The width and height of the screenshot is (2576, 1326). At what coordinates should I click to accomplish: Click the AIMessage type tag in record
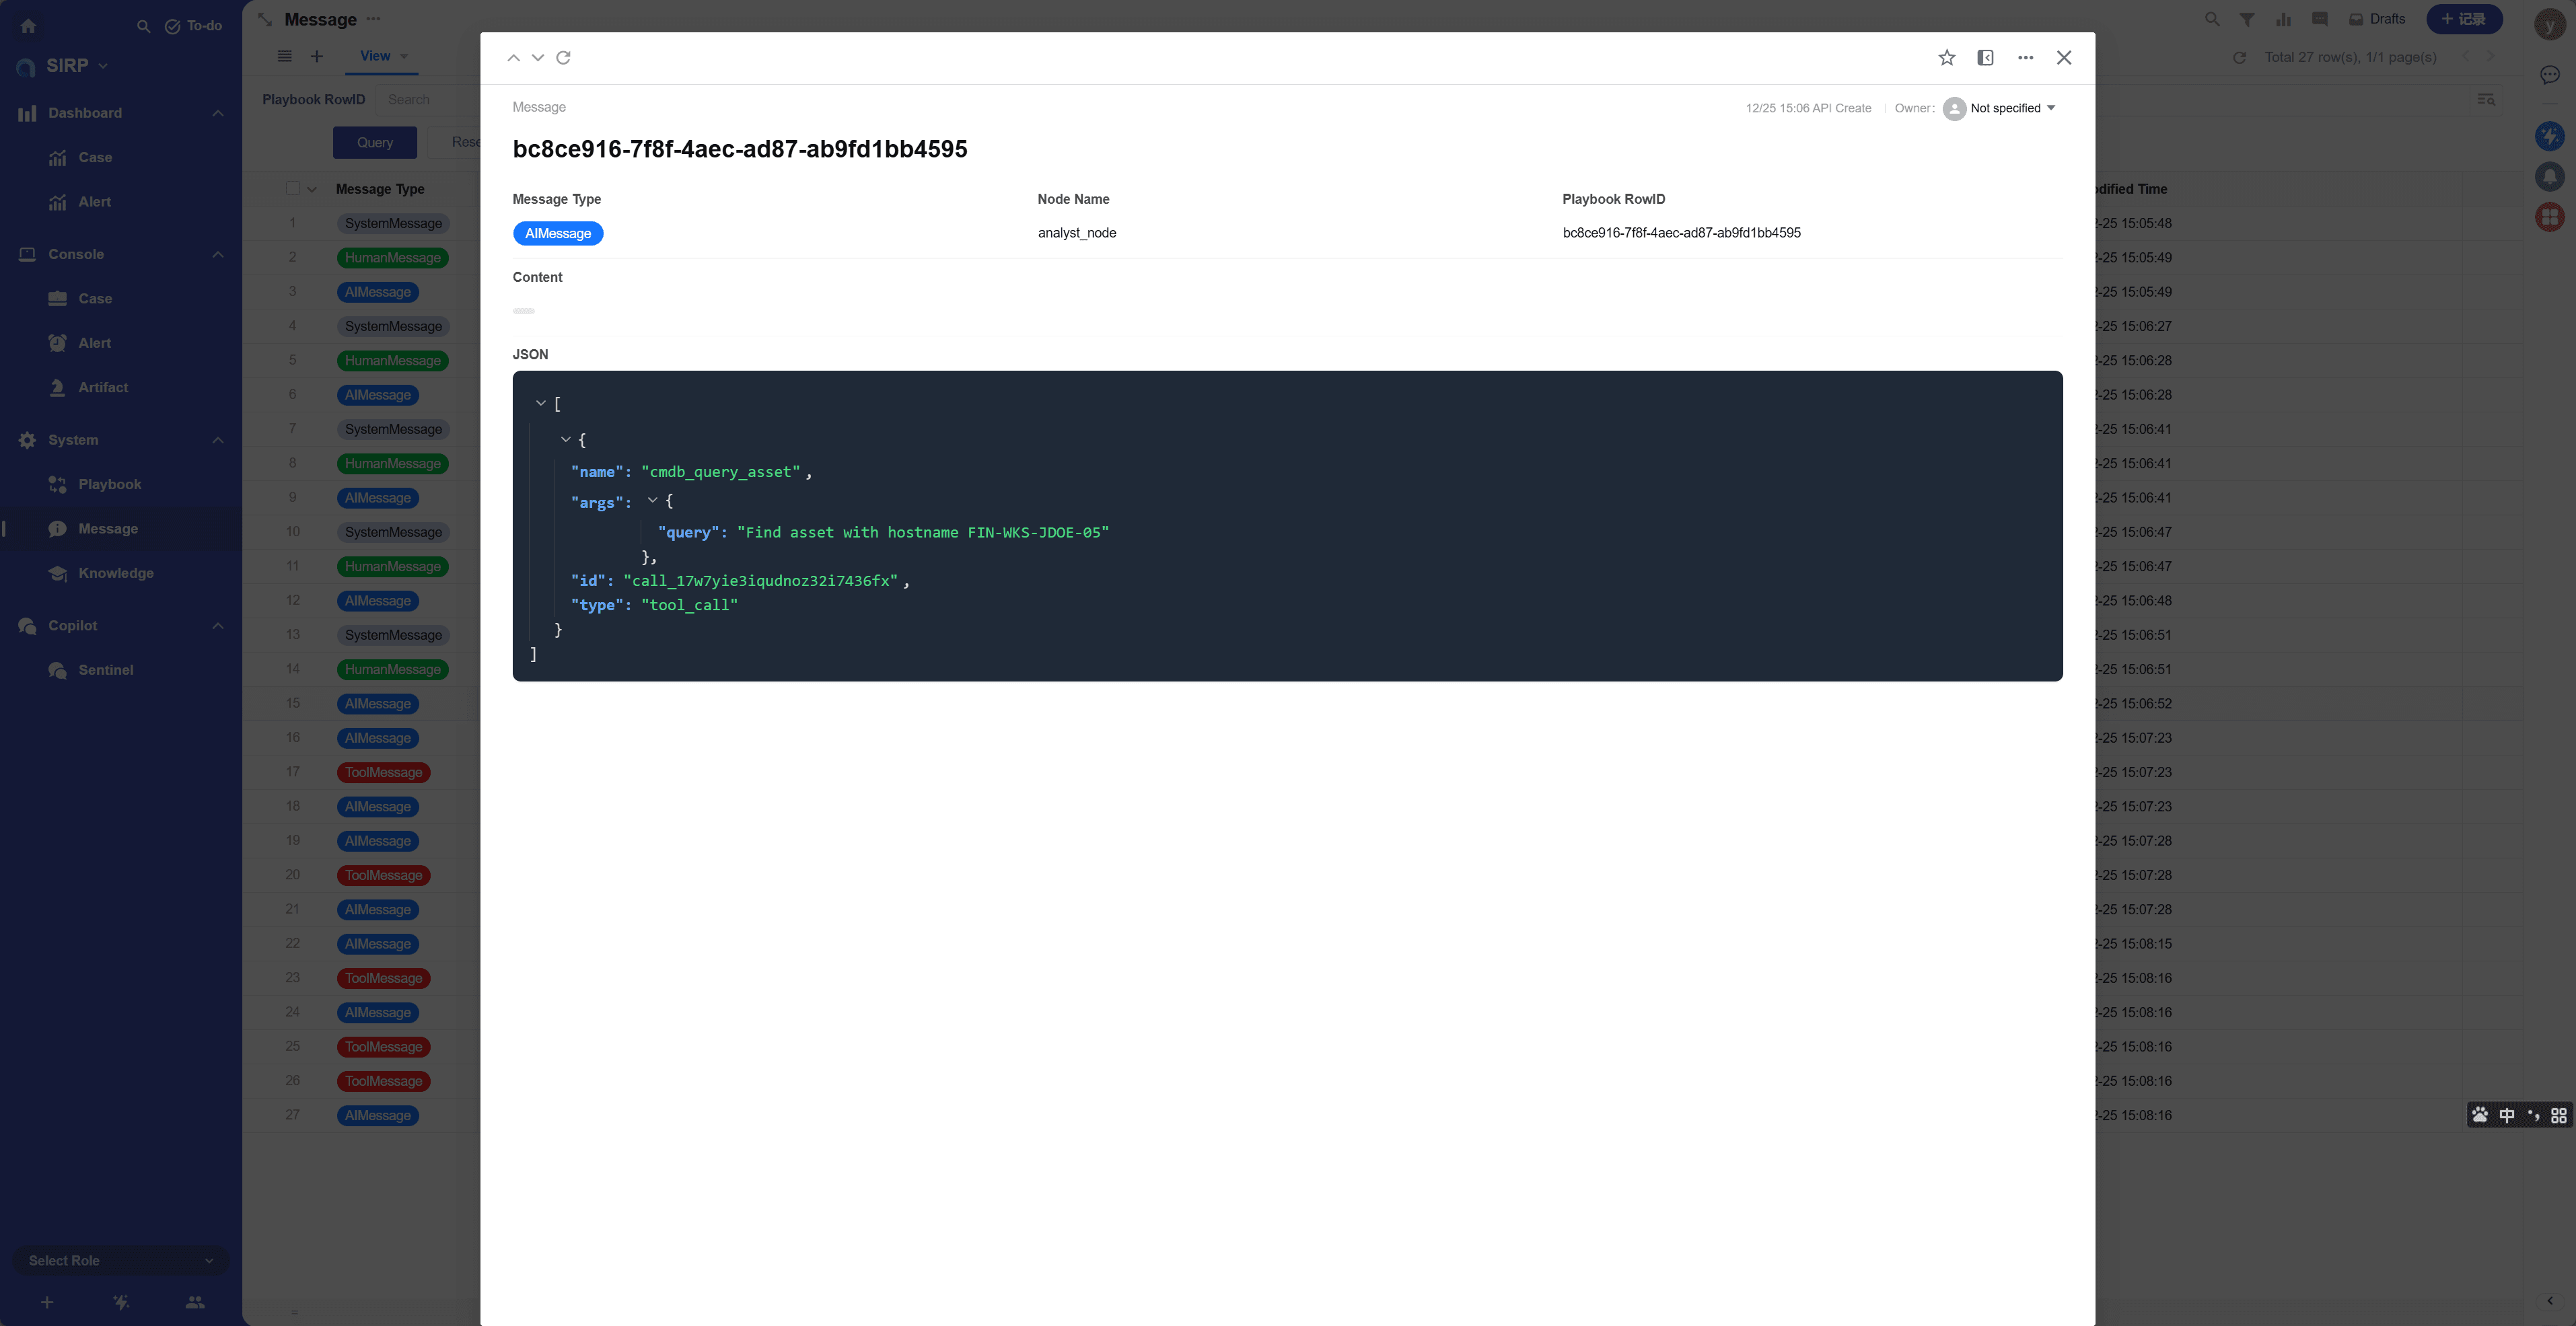[558, 233]
